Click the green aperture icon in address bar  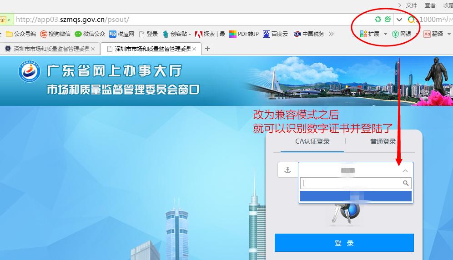tap(378, 20)
